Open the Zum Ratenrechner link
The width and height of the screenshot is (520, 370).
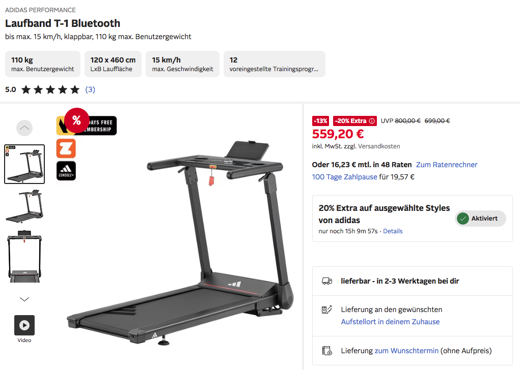point(447,165)
